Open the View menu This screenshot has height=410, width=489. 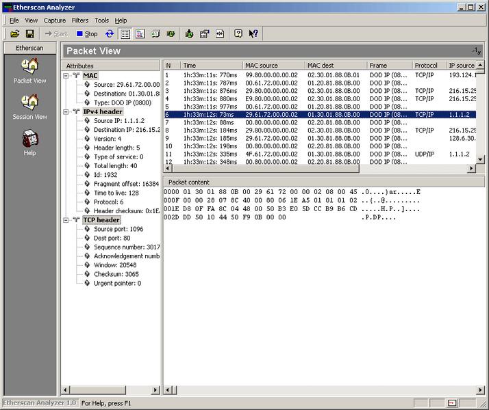(32, 20)
